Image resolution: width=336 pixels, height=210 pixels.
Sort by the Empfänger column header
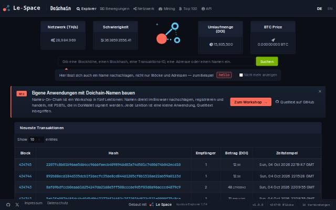[205, 153]
